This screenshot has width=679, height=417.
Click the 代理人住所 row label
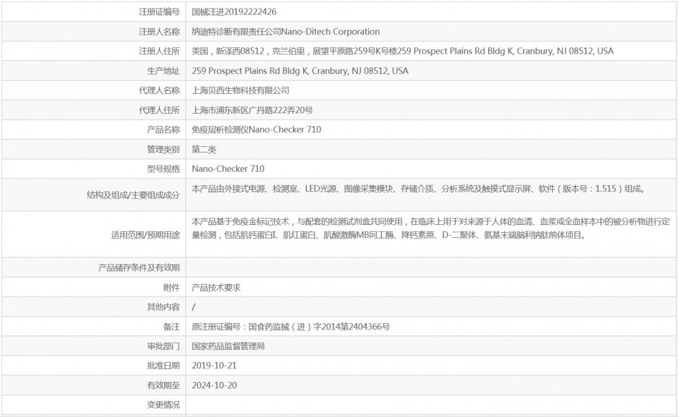coord(159,110)
